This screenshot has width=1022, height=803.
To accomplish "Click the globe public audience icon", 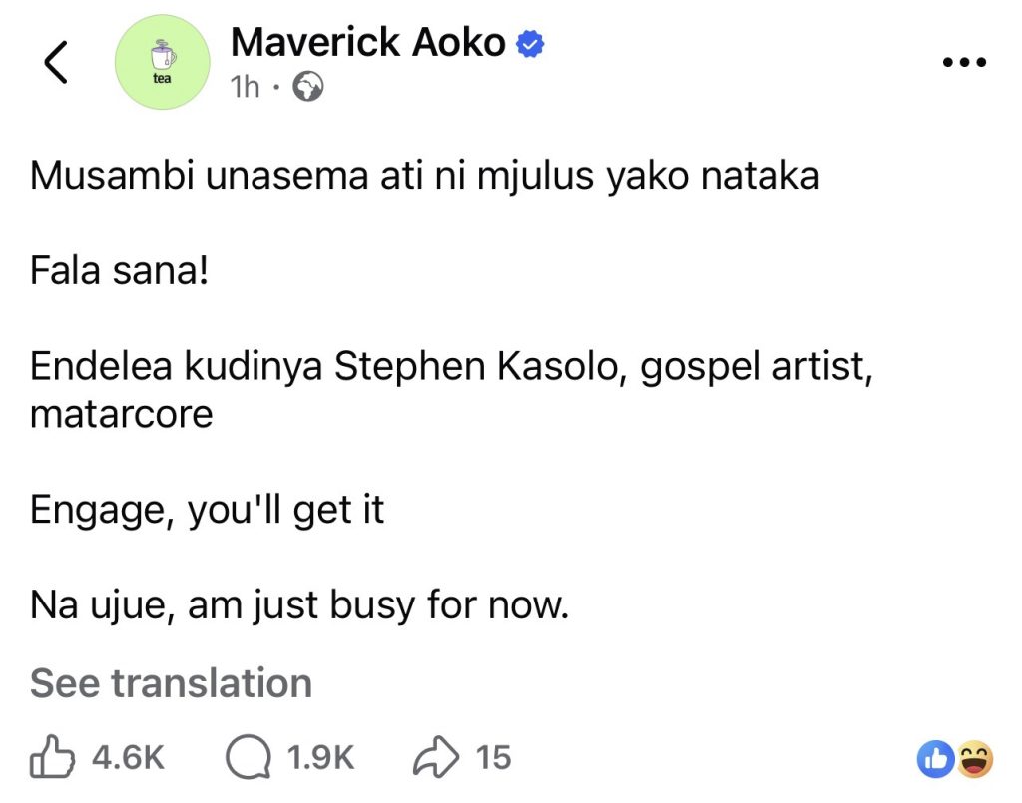I will 308,89.
